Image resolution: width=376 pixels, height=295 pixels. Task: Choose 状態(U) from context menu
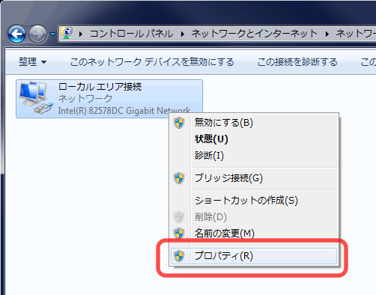254,139
